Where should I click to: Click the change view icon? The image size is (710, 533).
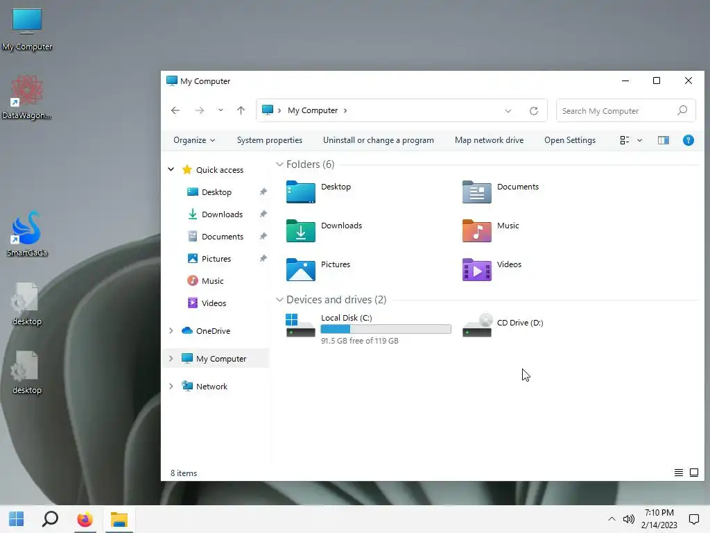pos(625,140)
